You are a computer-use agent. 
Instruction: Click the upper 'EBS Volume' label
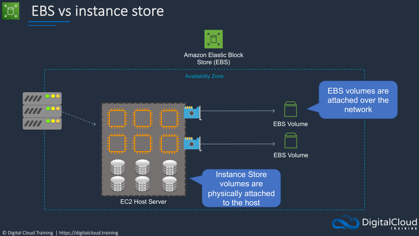290,124
